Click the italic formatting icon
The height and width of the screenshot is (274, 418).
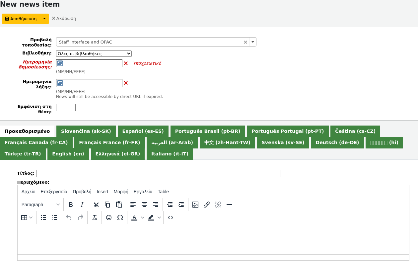(82, 205)
